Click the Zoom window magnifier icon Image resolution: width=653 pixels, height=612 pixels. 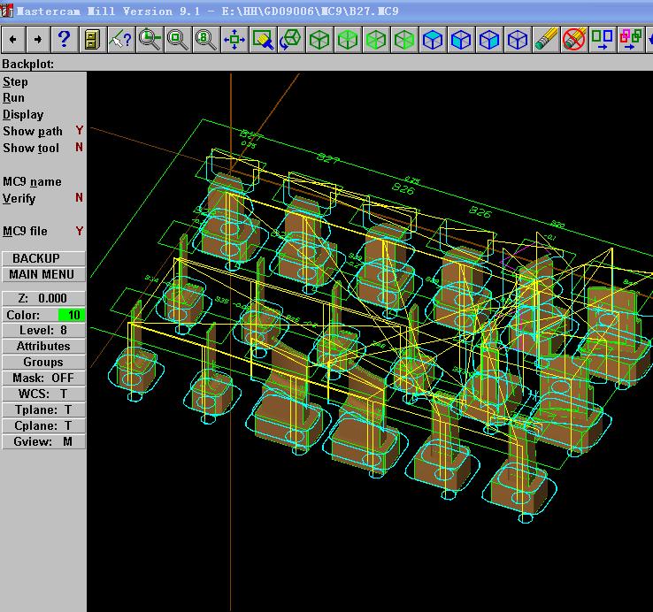(x=149, y=39)
